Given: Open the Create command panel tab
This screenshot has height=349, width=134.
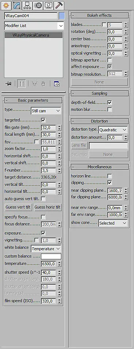Looking at the screenshot, I should [6, 5].
